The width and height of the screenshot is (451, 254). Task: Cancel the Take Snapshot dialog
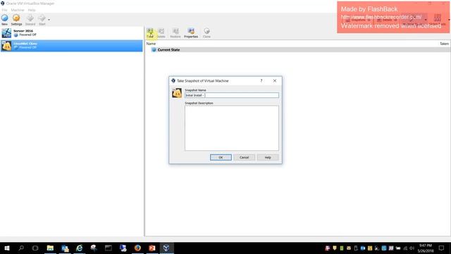click(245, 157)
